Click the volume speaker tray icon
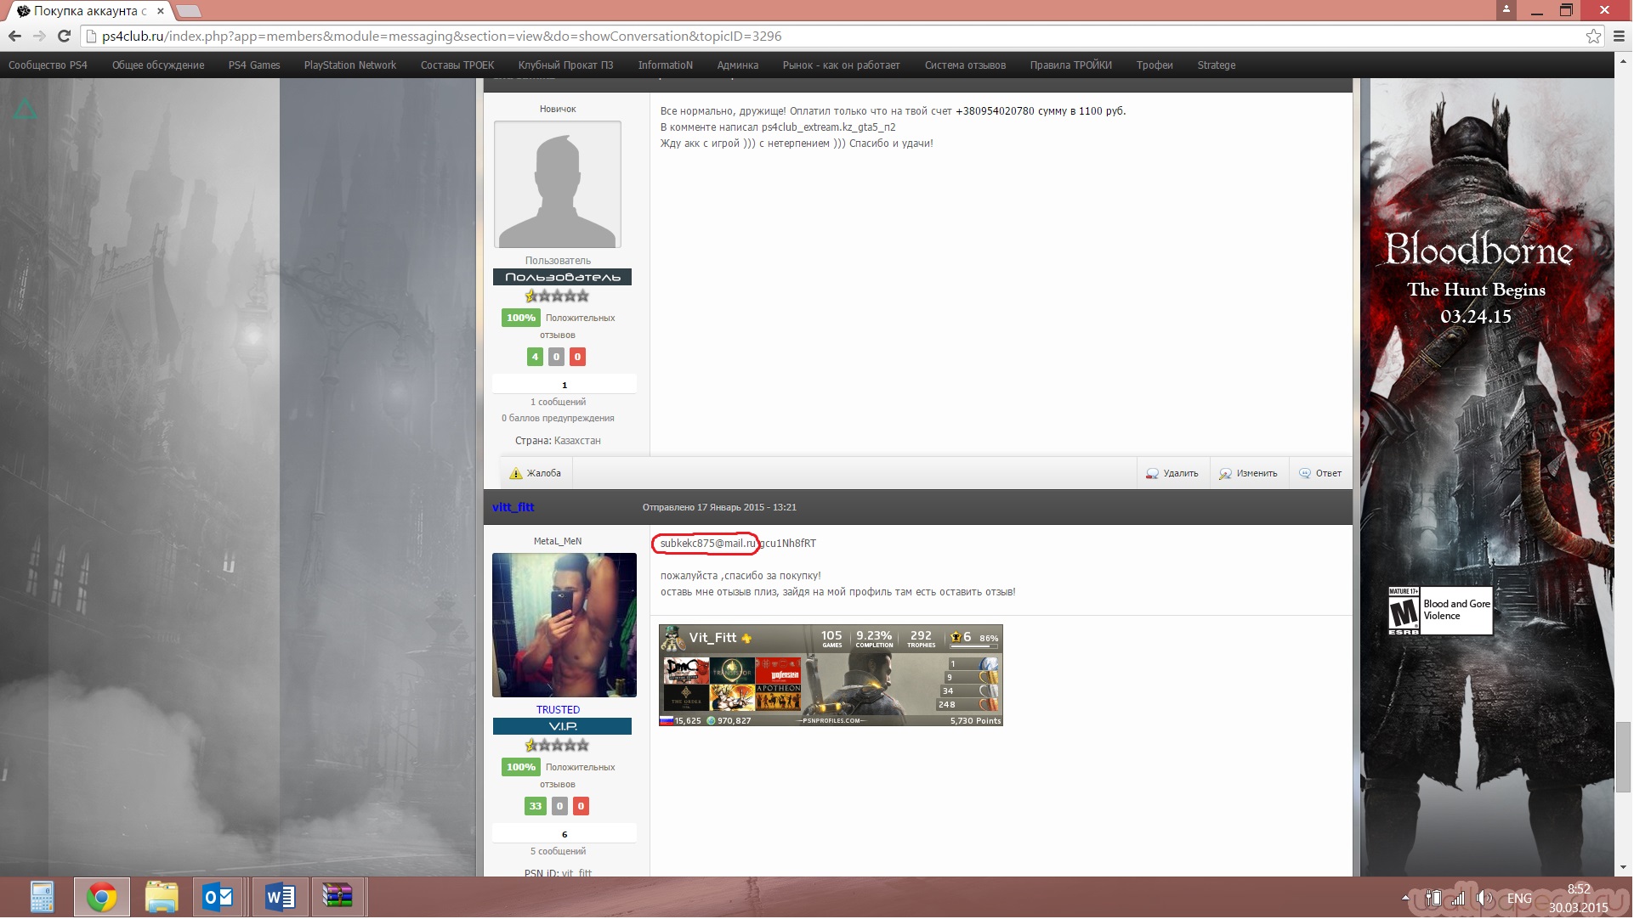 coord(1484,899)
